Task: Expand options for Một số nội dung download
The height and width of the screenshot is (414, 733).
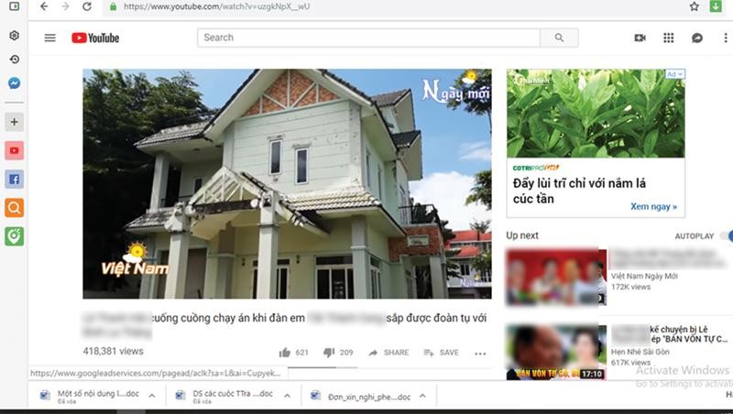Action: click(x=152, y=396)
